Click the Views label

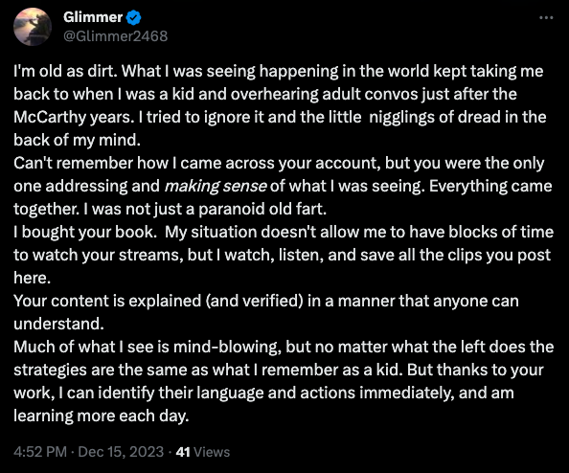(212, 452)
